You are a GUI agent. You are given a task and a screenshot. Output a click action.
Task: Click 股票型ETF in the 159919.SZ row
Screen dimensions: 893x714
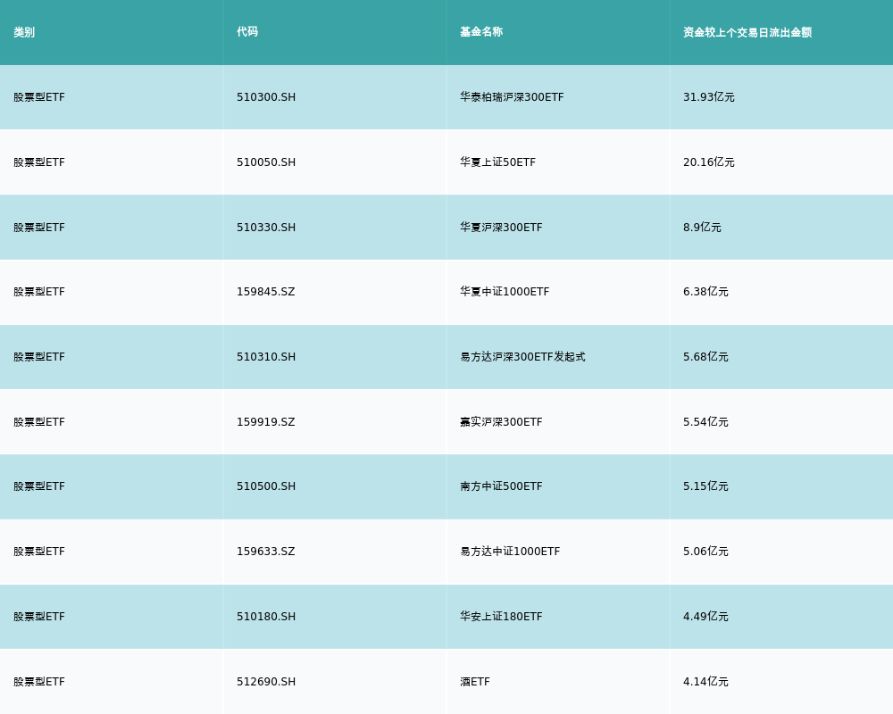[x=39, y=422]
